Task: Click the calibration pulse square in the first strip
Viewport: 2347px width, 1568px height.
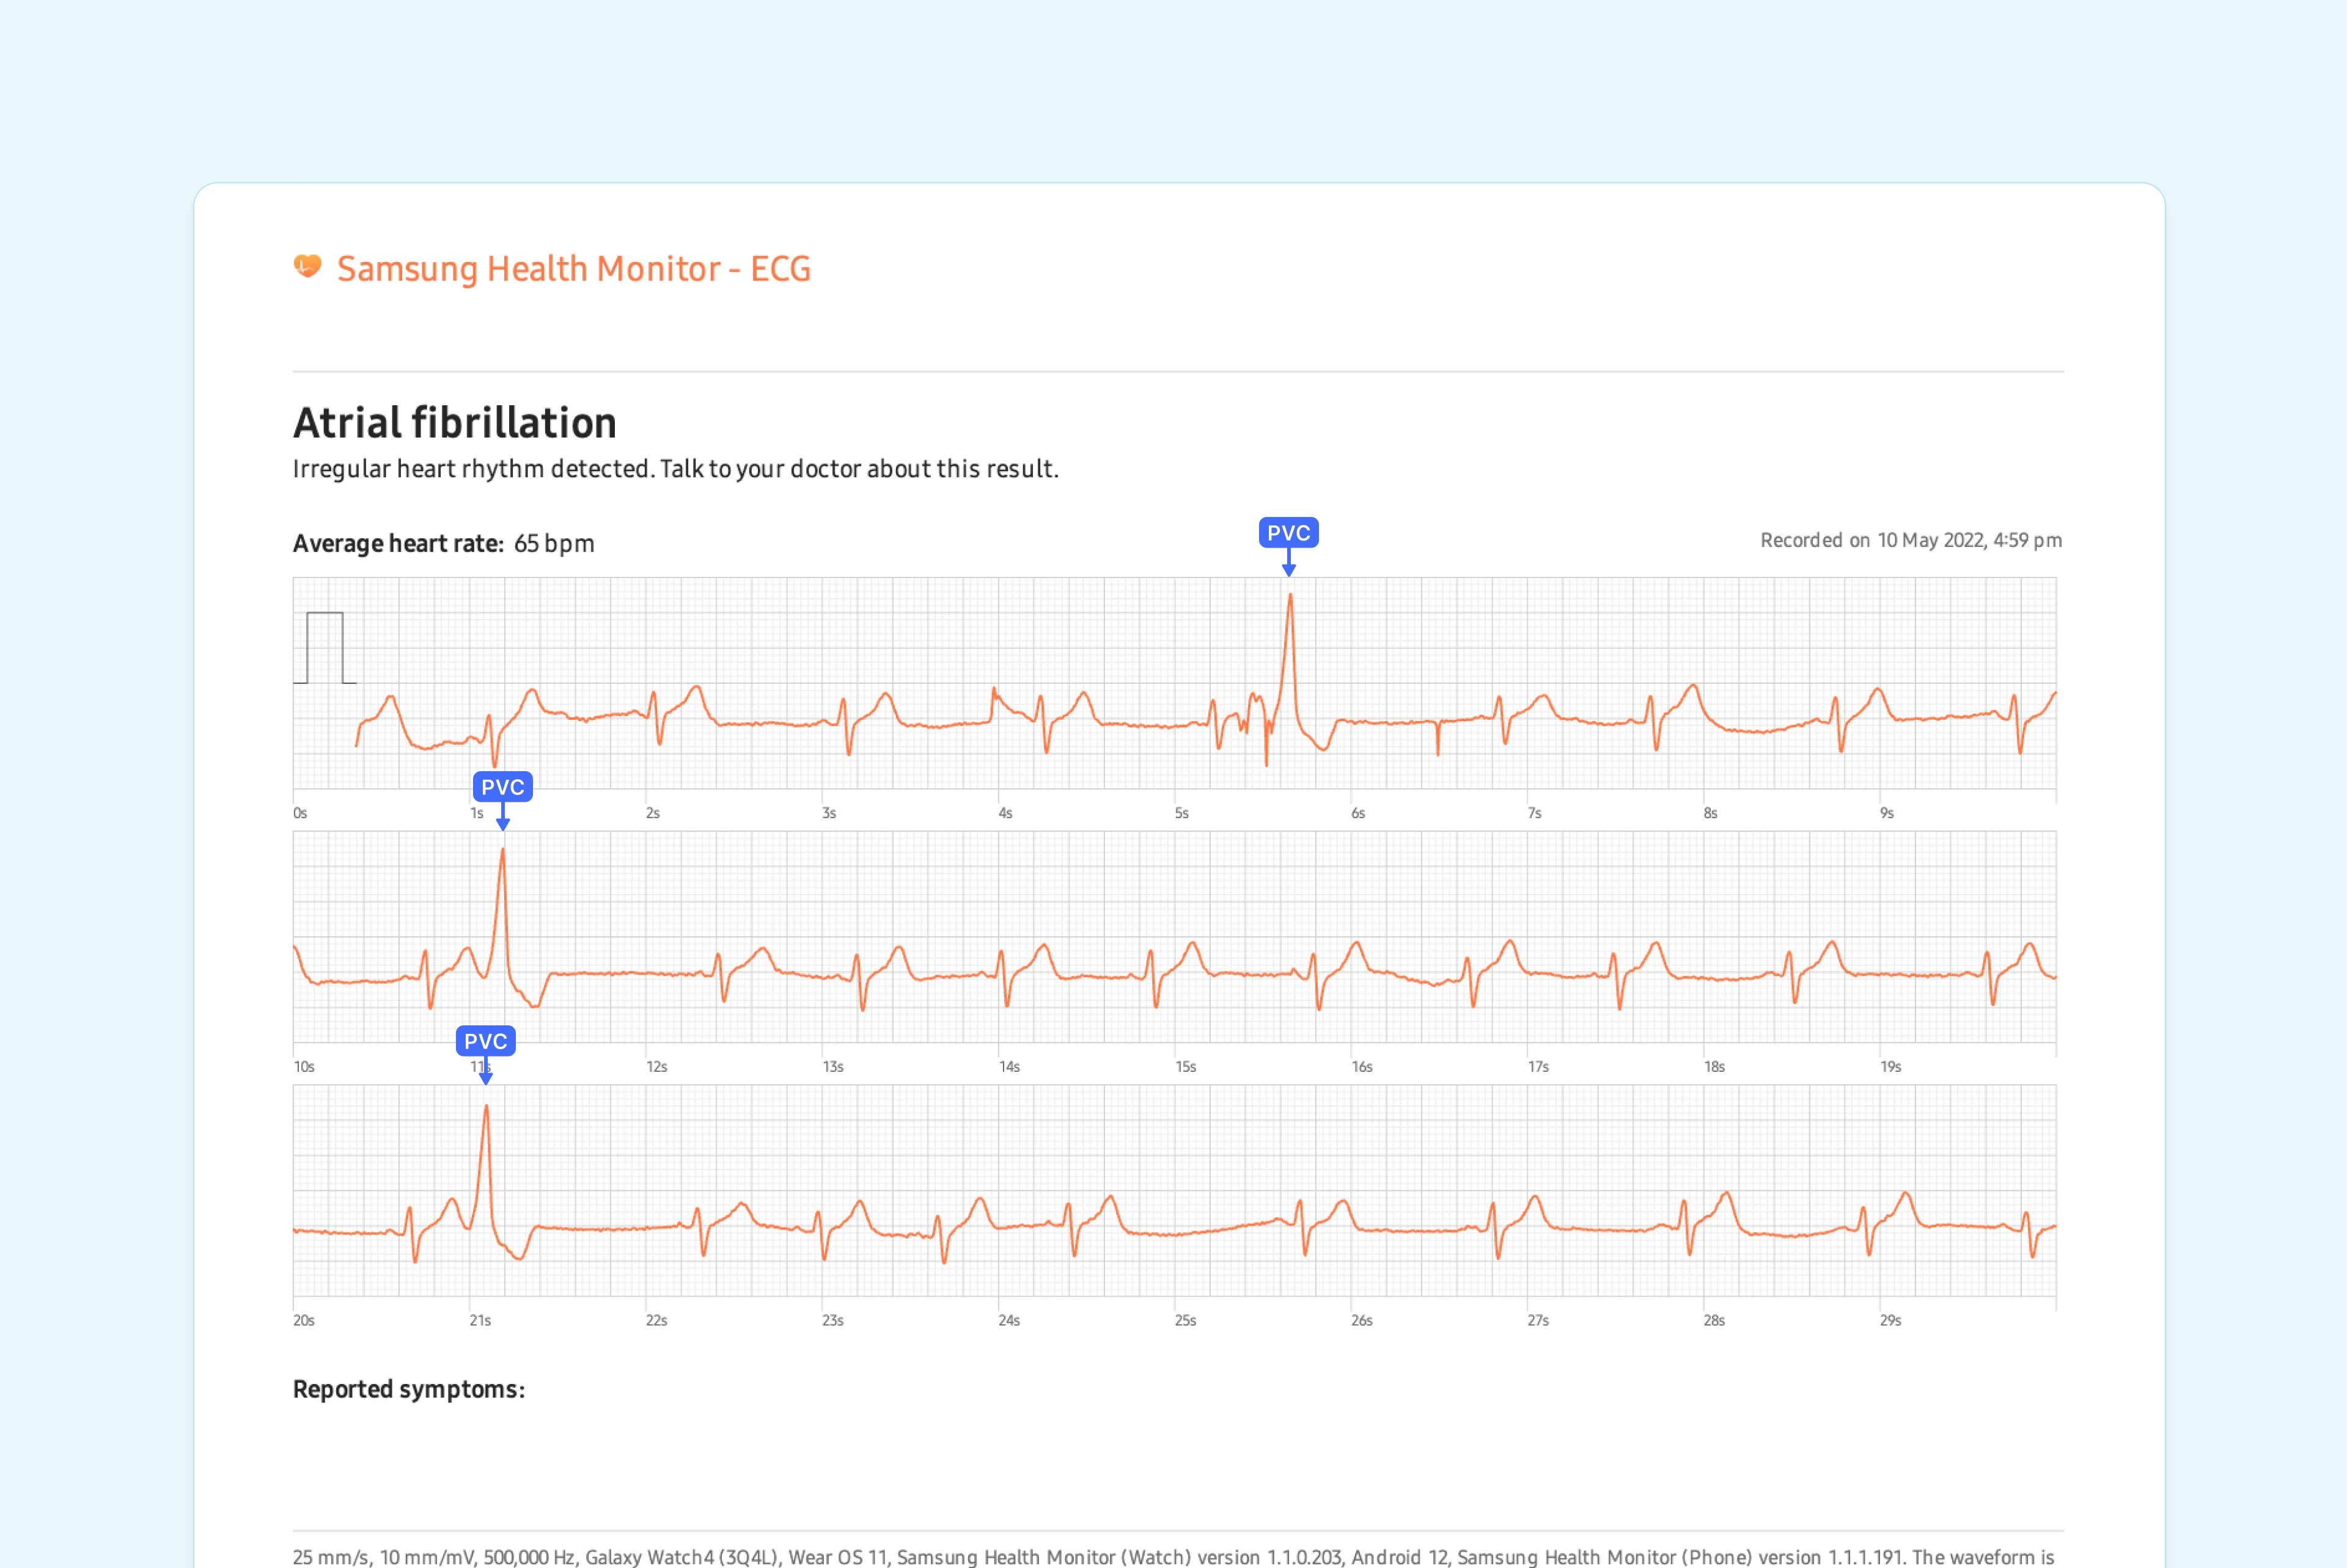Action: pyautogui.click(x=324, y=648)
